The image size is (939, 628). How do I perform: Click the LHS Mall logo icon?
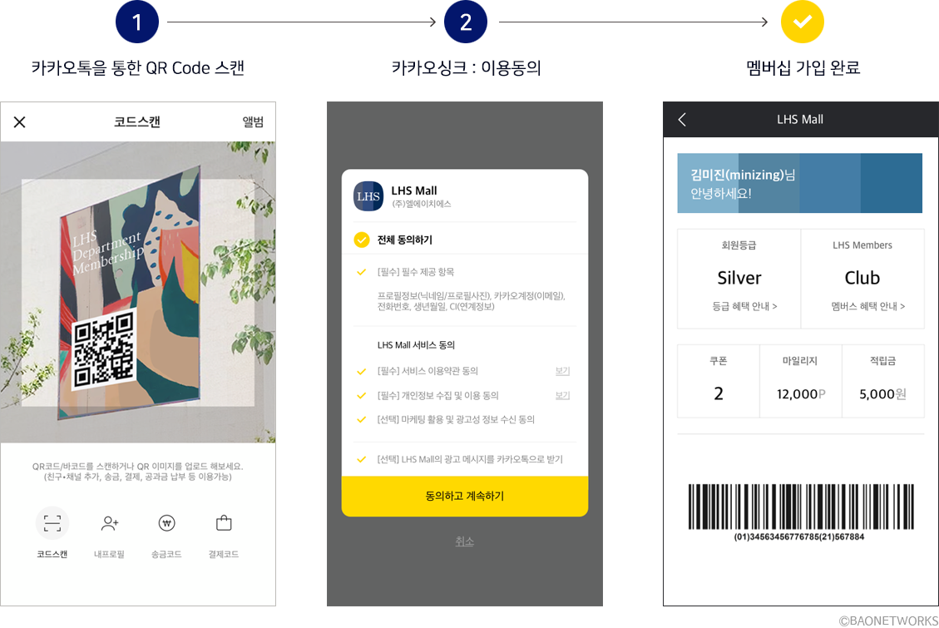click(x=368, y=196)
